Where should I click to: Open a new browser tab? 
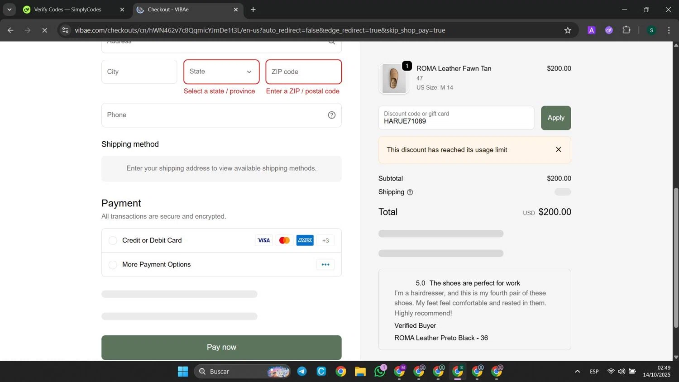253,10
